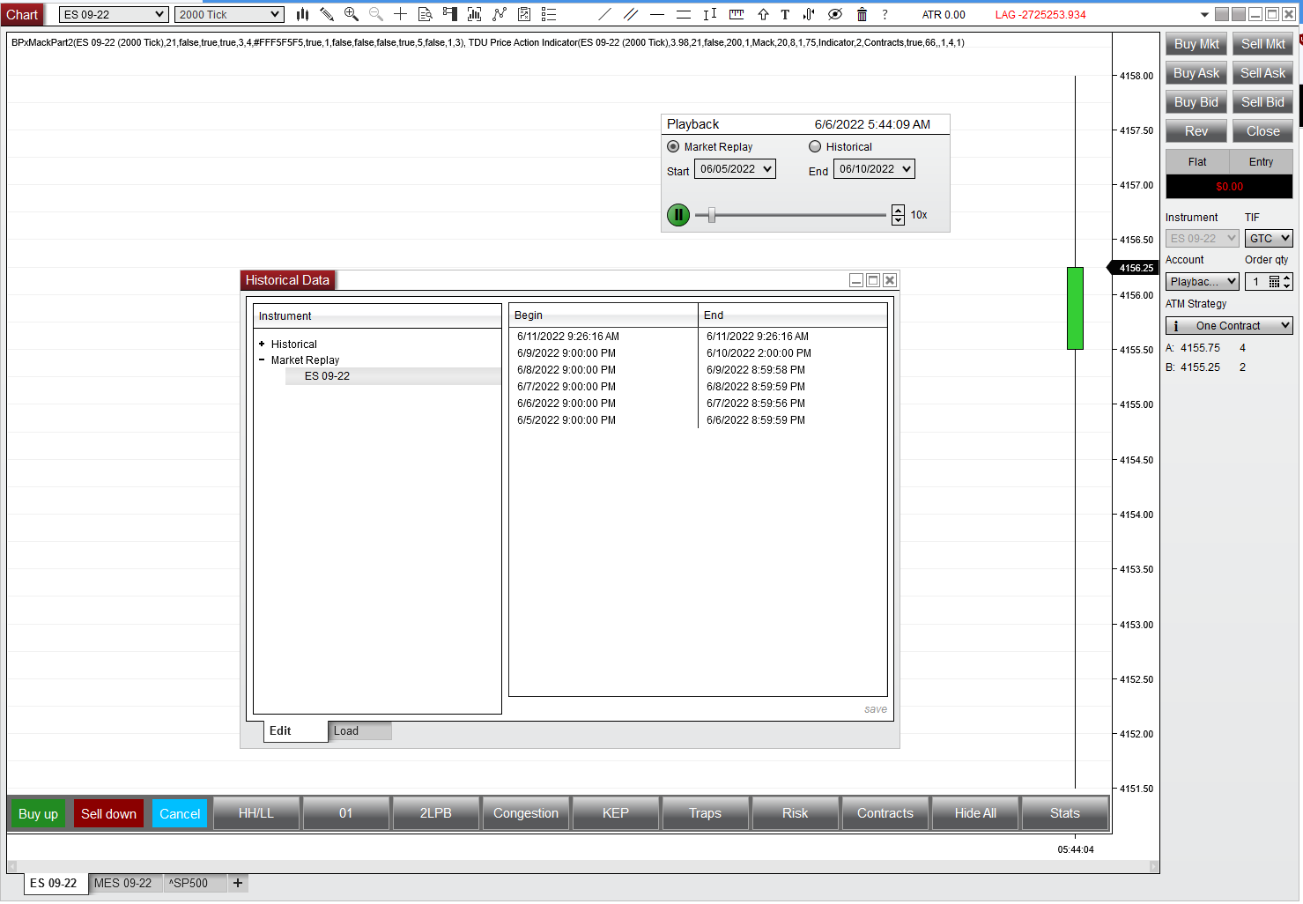Open the Indicators icon

(500, 14)
